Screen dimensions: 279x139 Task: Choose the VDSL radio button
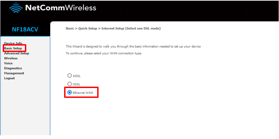click(70, 84)
